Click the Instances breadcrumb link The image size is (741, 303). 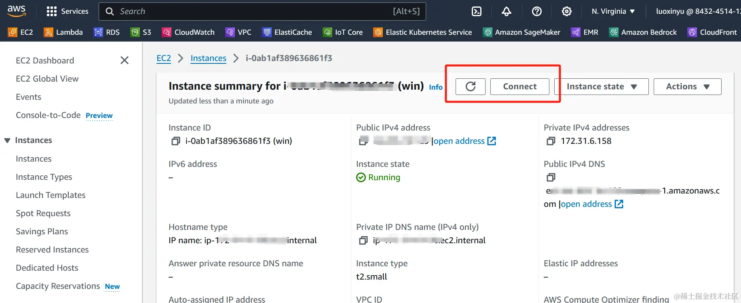(208, 58)
